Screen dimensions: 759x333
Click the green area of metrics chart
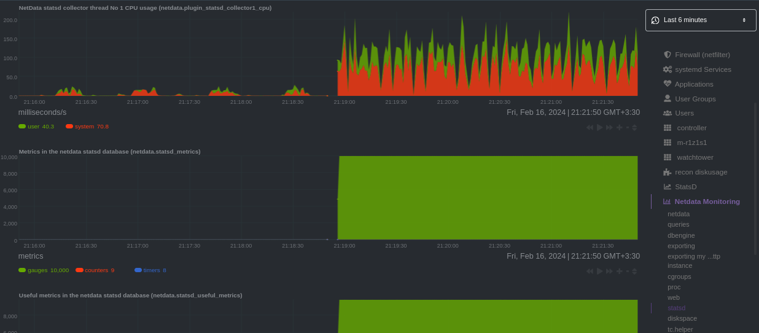(488, 198)
